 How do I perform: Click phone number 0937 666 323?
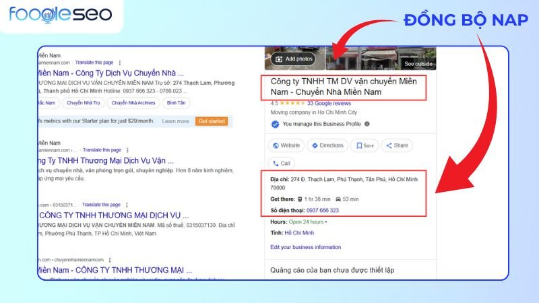323,210
